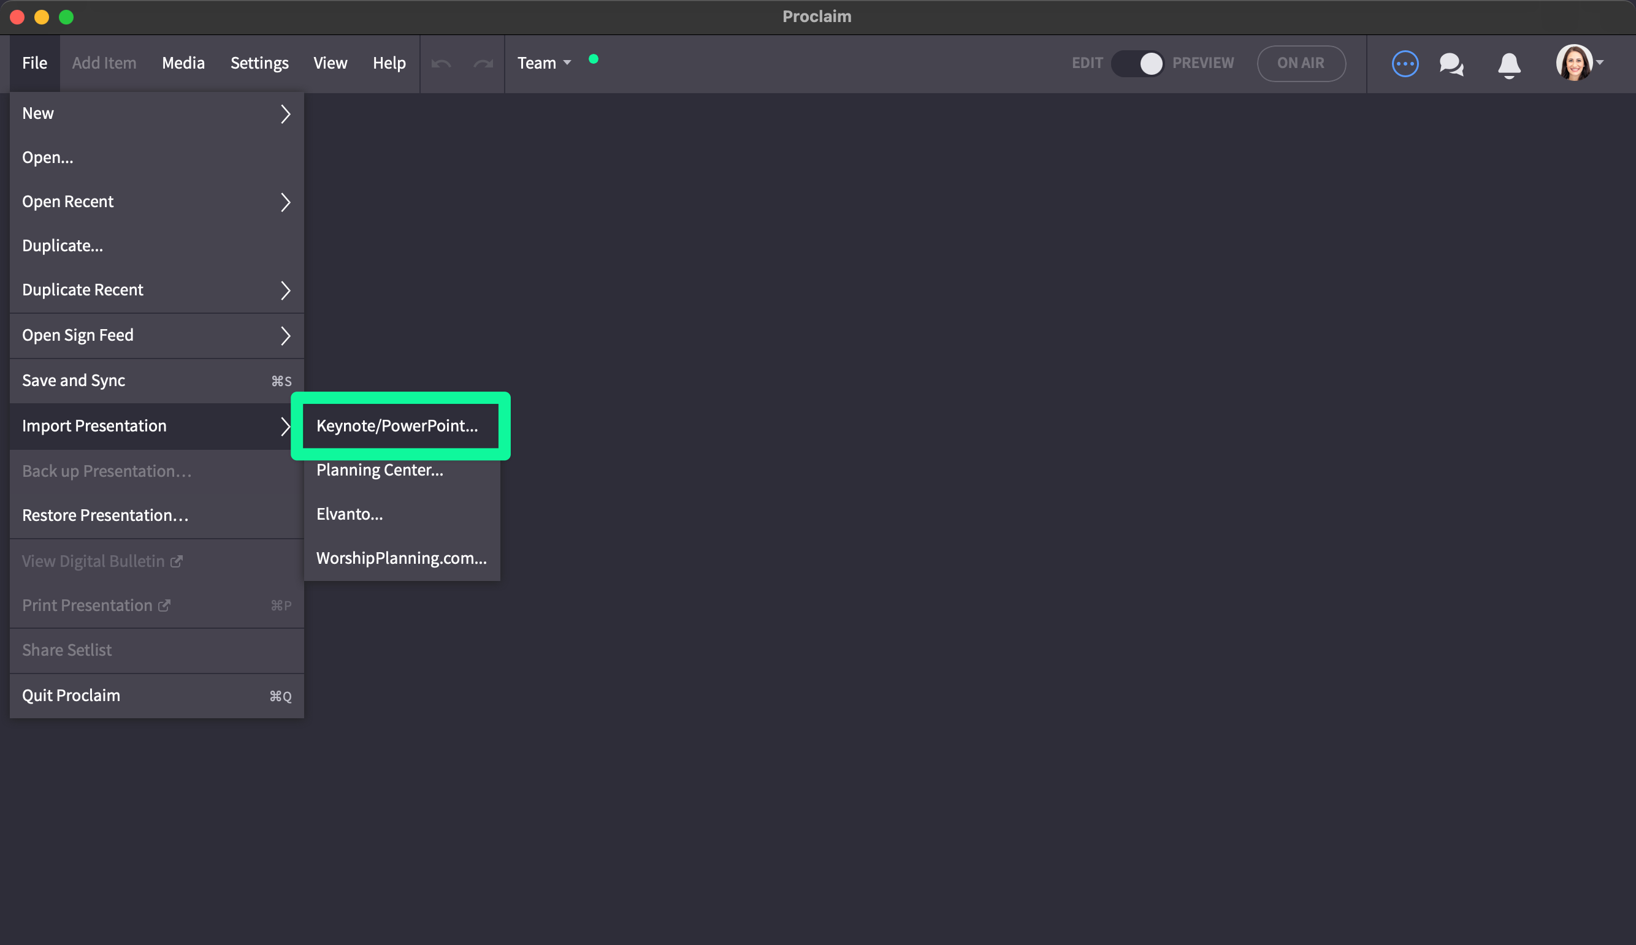Click the PREVIEW mode label
Viewport: 1636px width, 945px height.
point(1203,63)
